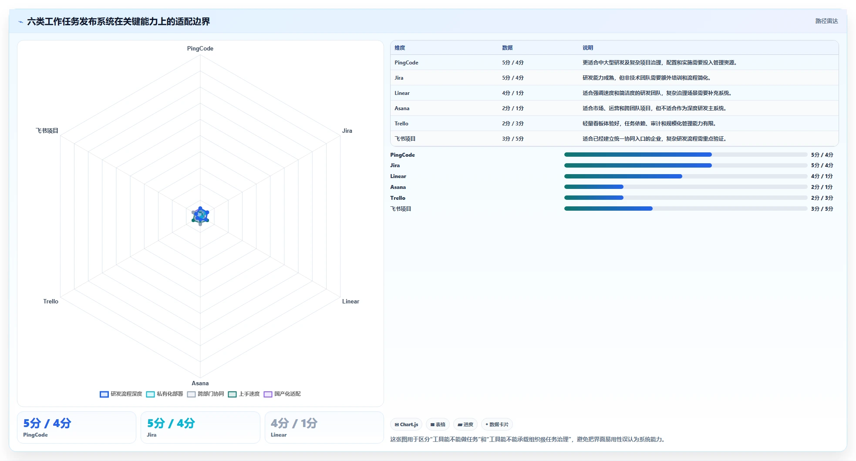Click the Linear progress bar
Image resolution: width=856 pixels, height=461 pixels.
[686, 176]
